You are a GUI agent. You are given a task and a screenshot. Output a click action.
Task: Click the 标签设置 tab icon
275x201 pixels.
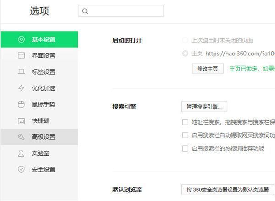pyautogui.click(x=21, y=72)
